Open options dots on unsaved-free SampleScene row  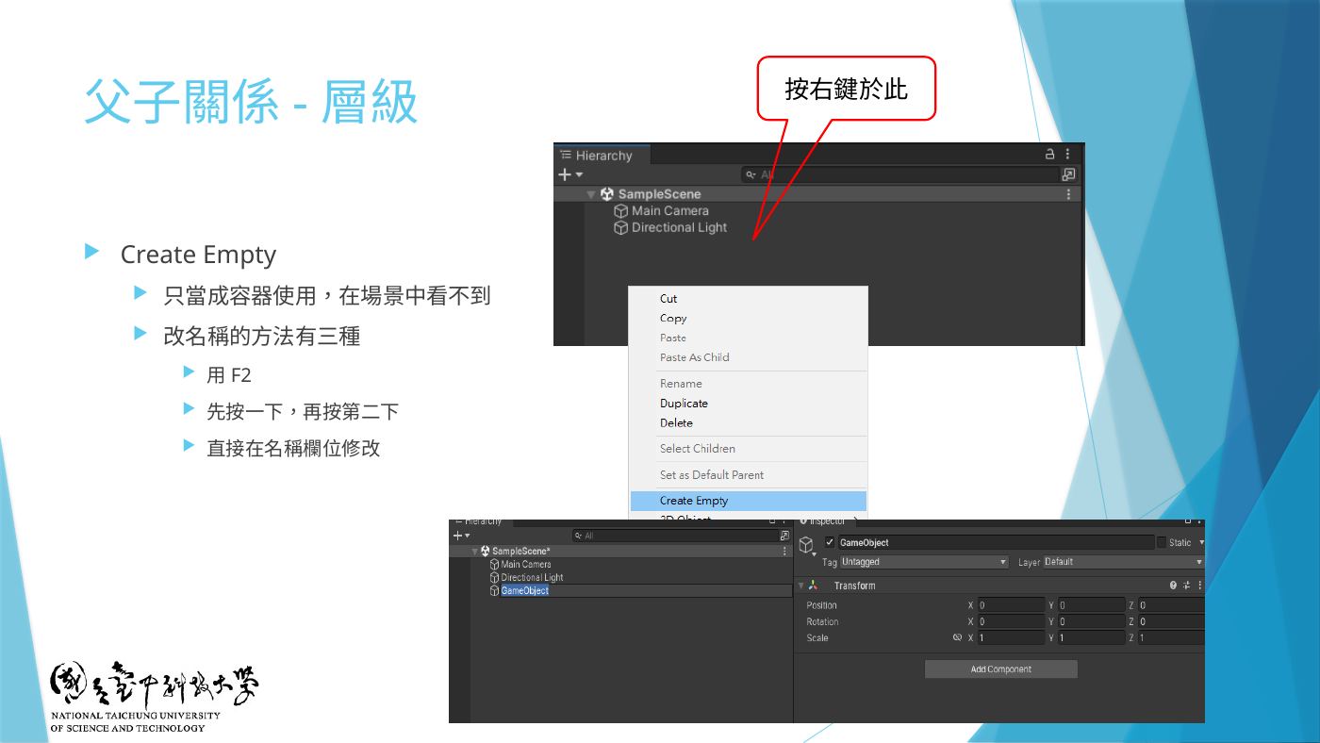coord(1068,194)
